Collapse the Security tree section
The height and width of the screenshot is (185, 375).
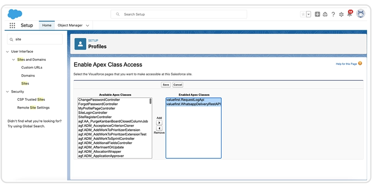7,92
